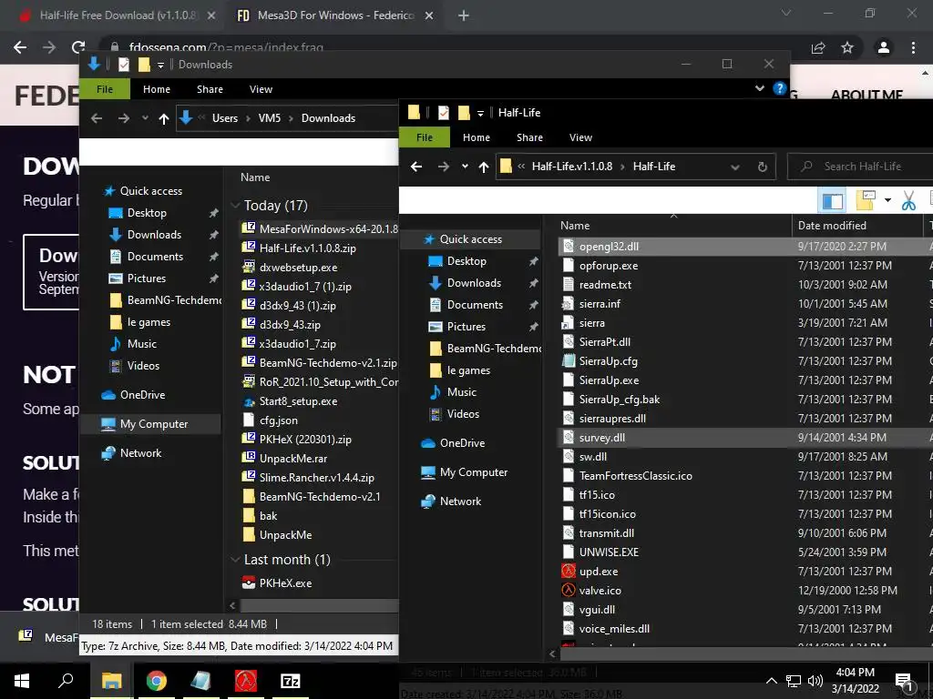
Task: Select PKHeX.exe in Downloads list
Action: point(285,583)
